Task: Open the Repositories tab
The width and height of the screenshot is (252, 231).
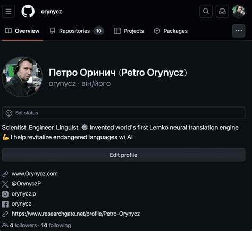Action: [77, 31]
